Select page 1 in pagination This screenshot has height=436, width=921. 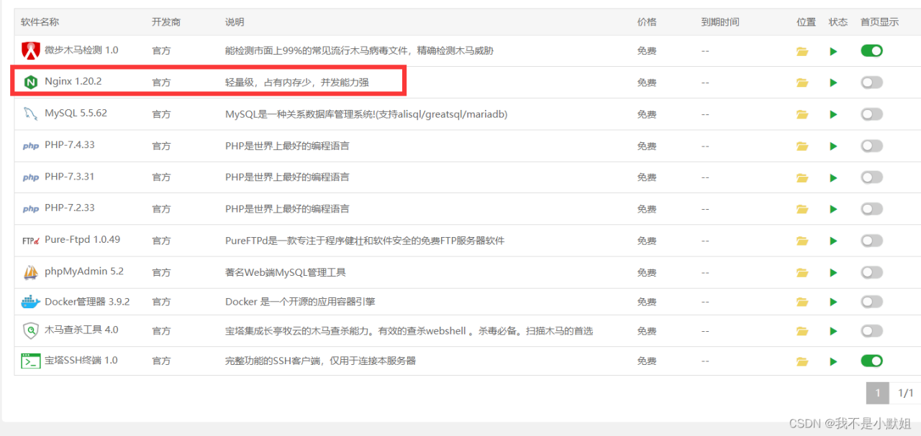pyautogui.click(x=877, y=393)
